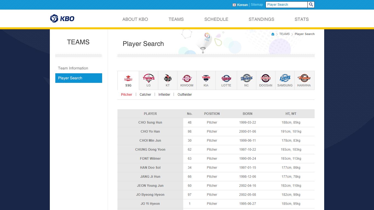
Task: Select the LOTTE Giants team logo
Action: (x=226, y=78)
